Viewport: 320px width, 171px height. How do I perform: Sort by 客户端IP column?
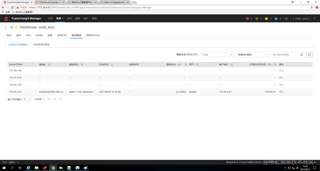232,64
